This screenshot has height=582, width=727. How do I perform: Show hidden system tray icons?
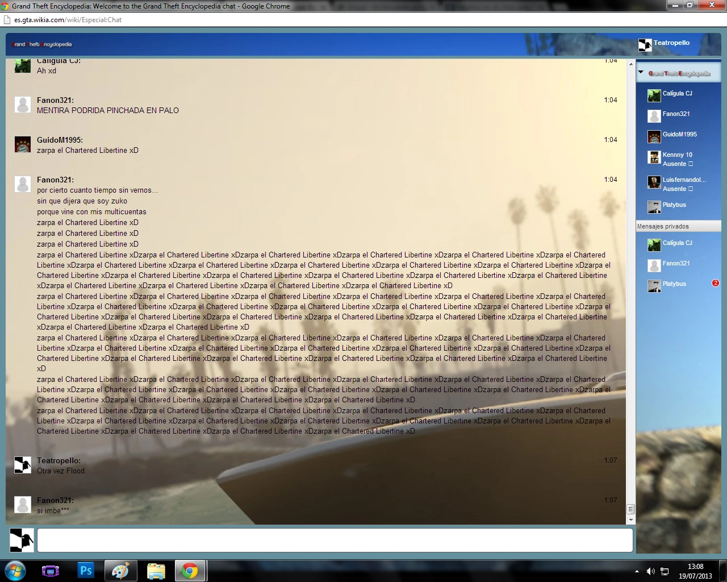tap(637, 571)
